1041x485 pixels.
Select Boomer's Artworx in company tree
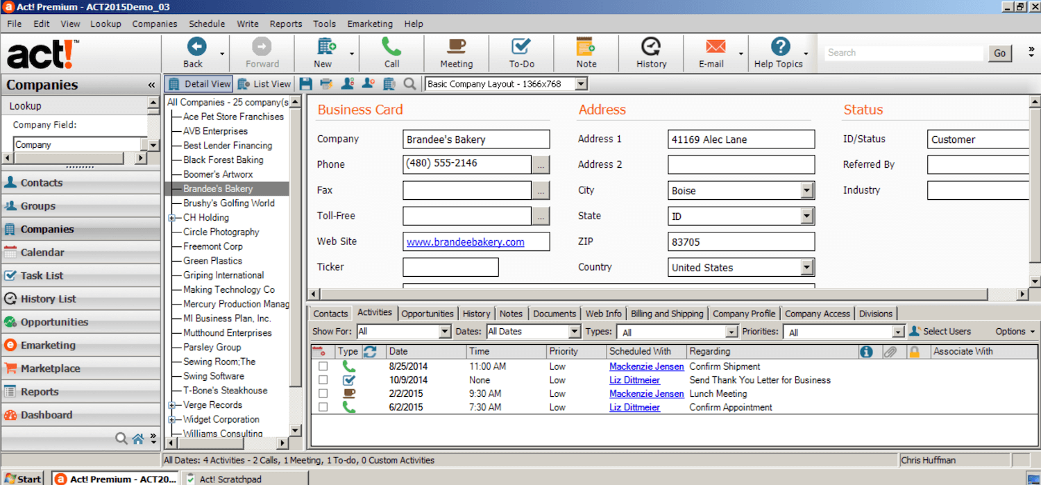coord(218,174)
